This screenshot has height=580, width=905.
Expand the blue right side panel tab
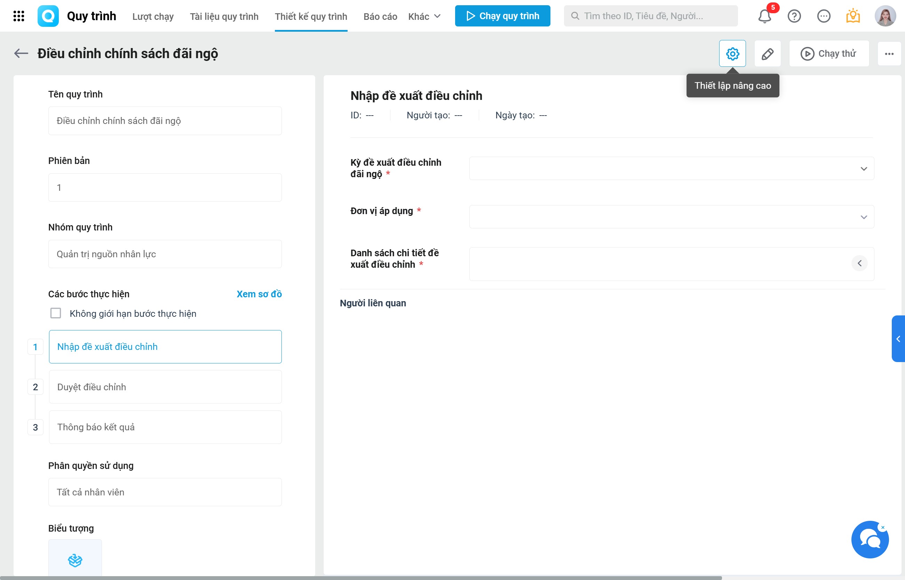point(898,339)
